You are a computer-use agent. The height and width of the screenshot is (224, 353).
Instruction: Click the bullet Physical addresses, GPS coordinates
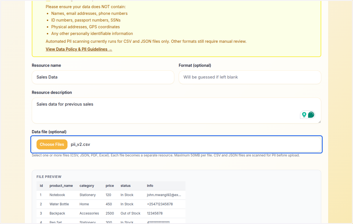[86, 27]
